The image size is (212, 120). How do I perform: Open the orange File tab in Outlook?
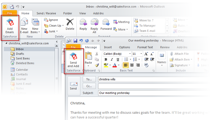10,13
